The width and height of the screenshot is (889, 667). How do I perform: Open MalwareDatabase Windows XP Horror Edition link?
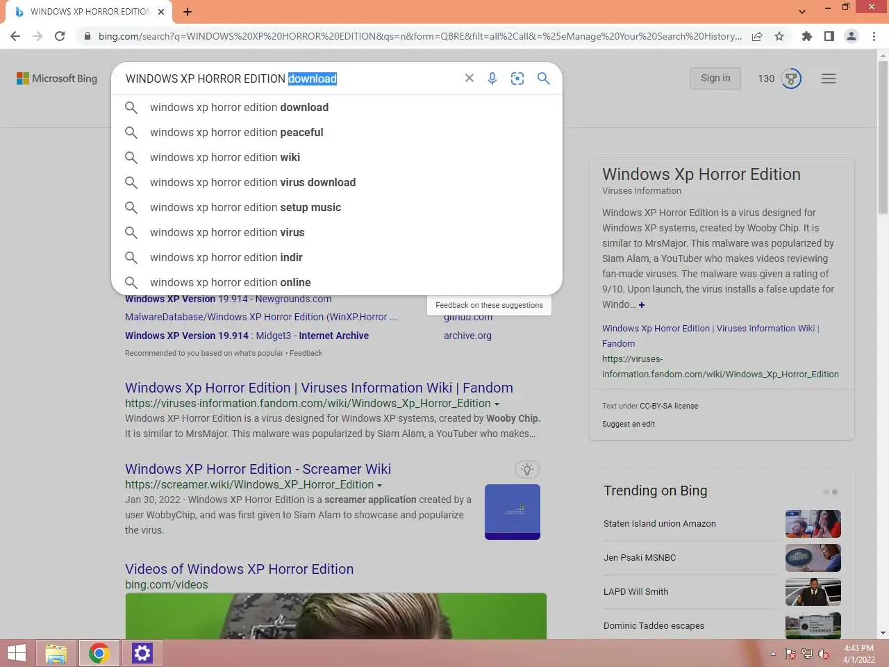coord(261,317)
